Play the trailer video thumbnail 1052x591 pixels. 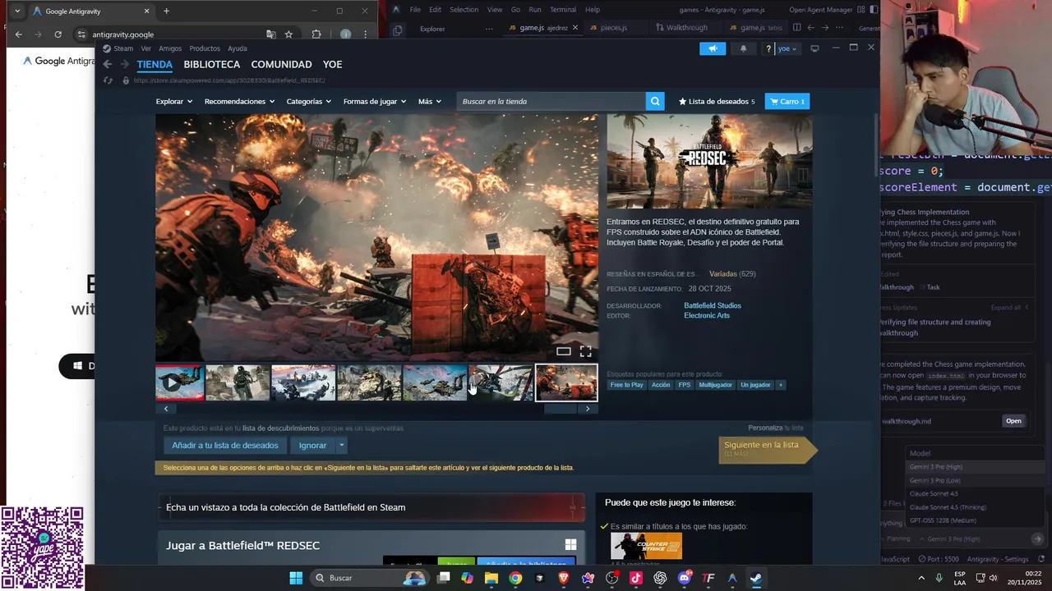180,383
